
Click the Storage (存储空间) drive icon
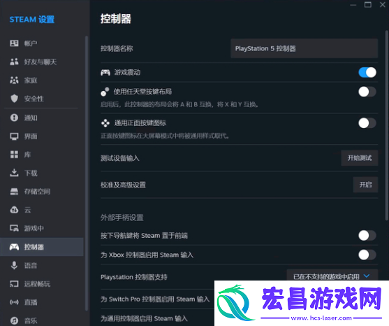click(x=14, y=191)
